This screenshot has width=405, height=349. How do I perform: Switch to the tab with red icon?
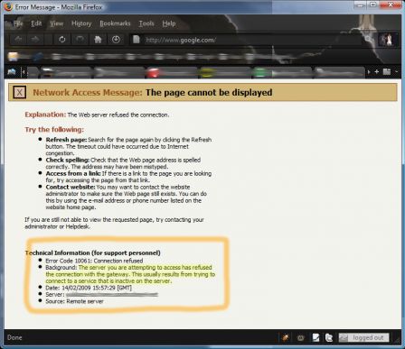click(x=171, y=73)
